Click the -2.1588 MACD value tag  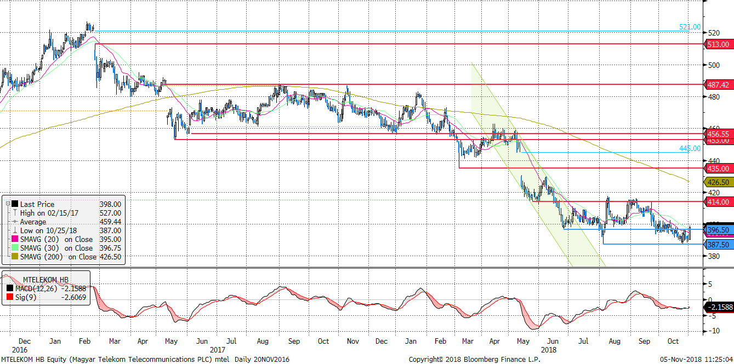tap(719, 308)
